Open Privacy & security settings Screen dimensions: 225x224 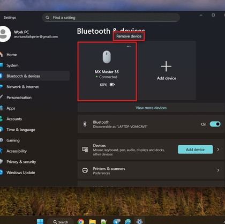coord(21,162)
